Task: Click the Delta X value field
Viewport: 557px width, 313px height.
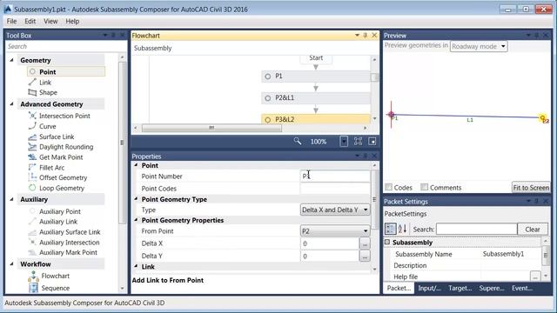Action: click(330, 243)
